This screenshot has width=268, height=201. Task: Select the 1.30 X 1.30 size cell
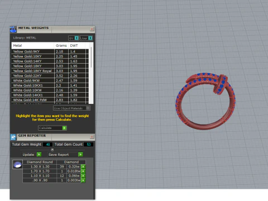tap(40, 166)
